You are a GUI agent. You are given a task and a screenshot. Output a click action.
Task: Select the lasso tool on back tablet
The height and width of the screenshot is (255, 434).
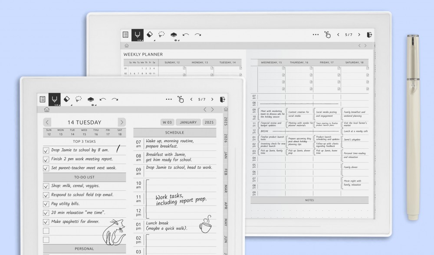point(161,35)
